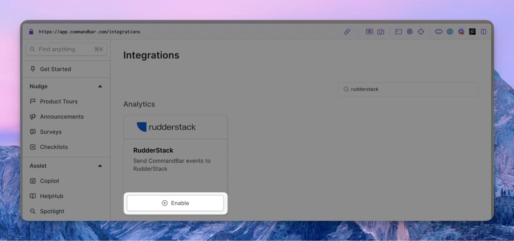Open Product Tours in the sidebar

59,102
